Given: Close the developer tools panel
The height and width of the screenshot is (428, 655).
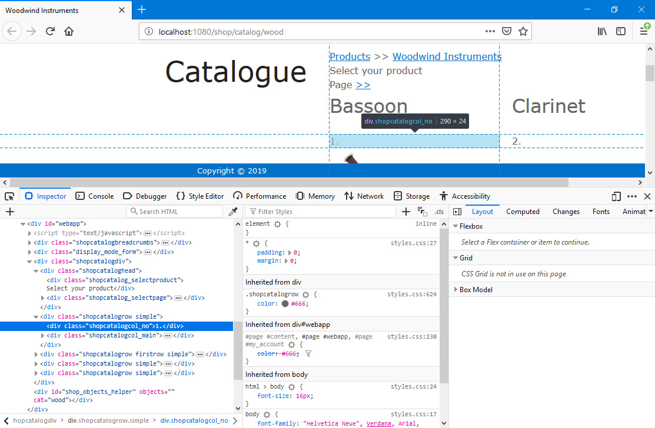Looking at the screenshot, I should [647, 196].
